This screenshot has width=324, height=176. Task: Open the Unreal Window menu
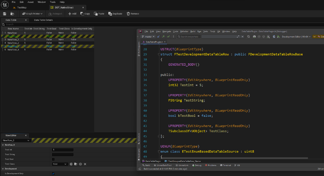coord(42,2)
